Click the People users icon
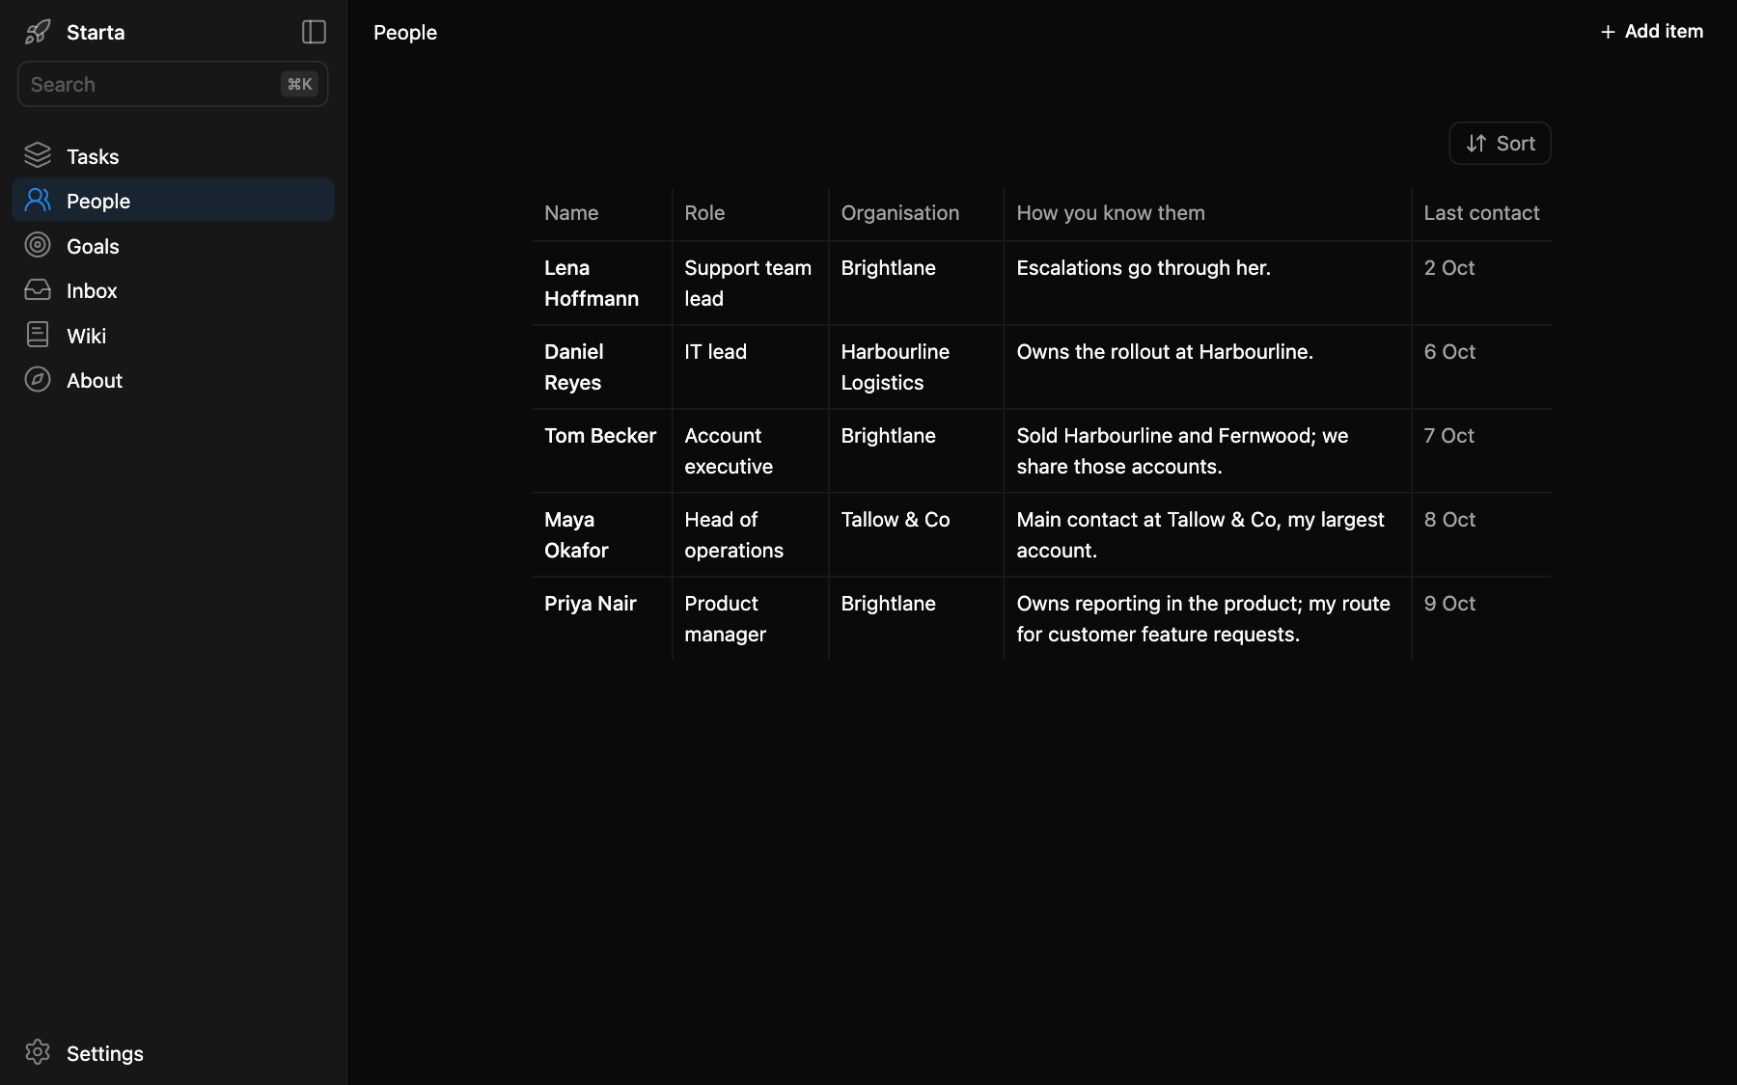This screenshot has width=1737, height=1085. pos(38,200)
